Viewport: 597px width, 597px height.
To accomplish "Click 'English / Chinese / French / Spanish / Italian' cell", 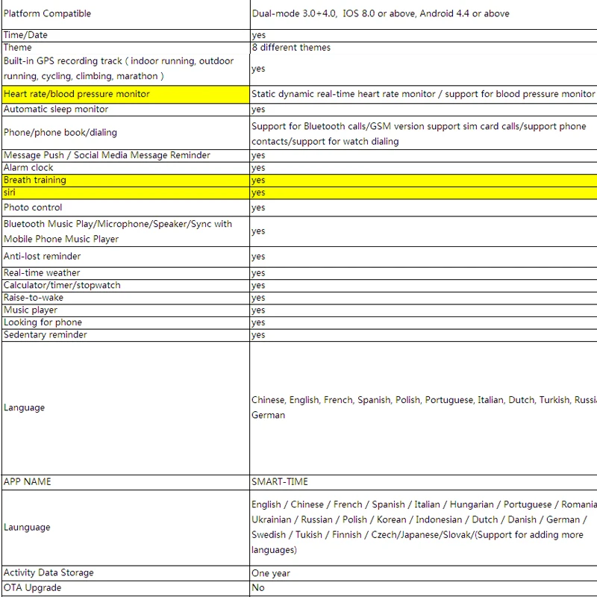I will (423, 528).
